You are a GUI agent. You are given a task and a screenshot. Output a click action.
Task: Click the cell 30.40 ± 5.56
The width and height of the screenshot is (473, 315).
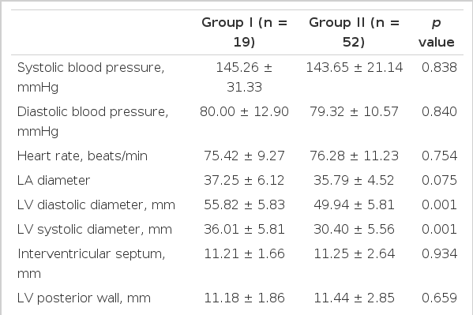pos(354,229)
